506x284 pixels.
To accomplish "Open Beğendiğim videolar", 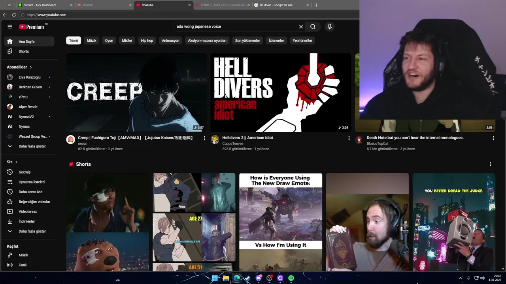I will tap(29, 202).
